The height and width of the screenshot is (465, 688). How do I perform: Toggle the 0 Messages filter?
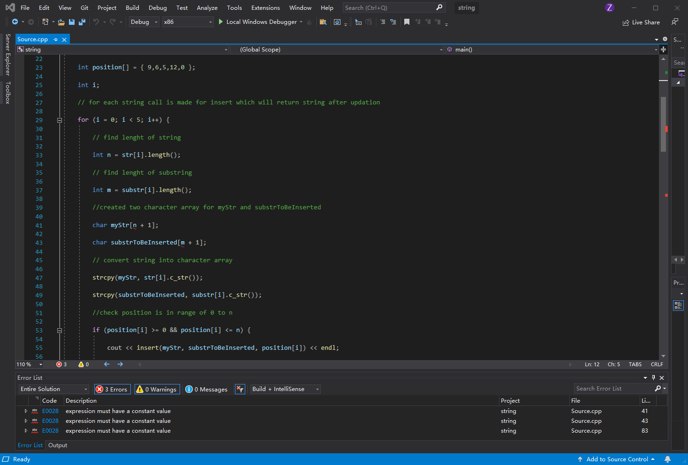(x=206, y=389)
